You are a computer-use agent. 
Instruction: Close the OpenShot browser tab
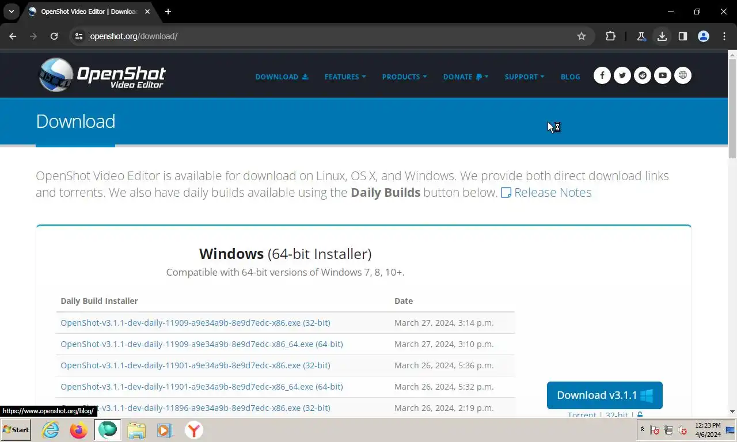click(147, 12)
